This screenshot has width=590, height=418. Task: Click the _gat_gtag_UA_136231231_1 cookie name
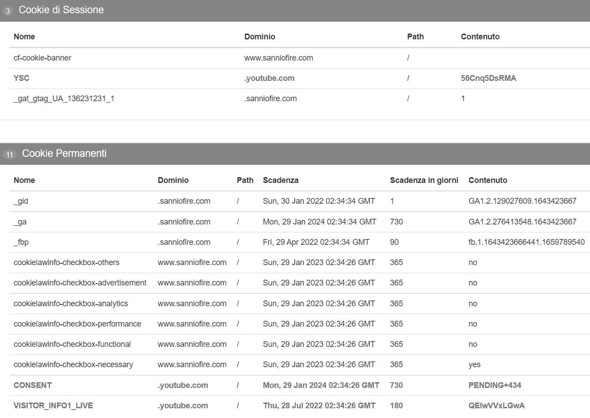pos(64,99)
